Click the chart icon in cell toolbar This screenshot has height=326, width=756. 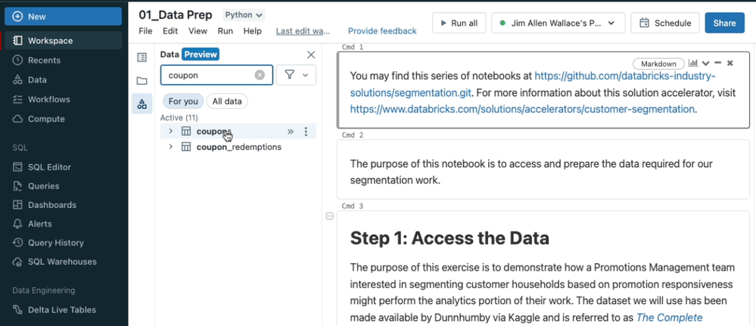point(693,64)
